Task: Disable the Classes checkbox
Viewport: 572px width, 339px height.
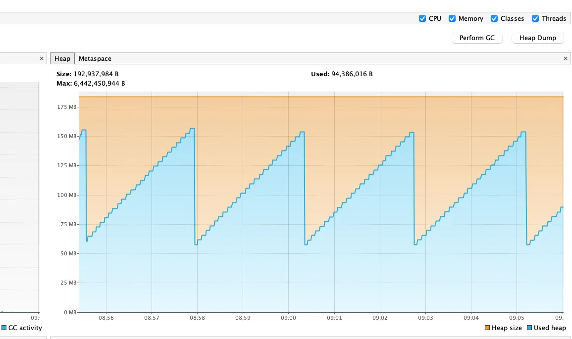Action: click(x=494, y=18)
